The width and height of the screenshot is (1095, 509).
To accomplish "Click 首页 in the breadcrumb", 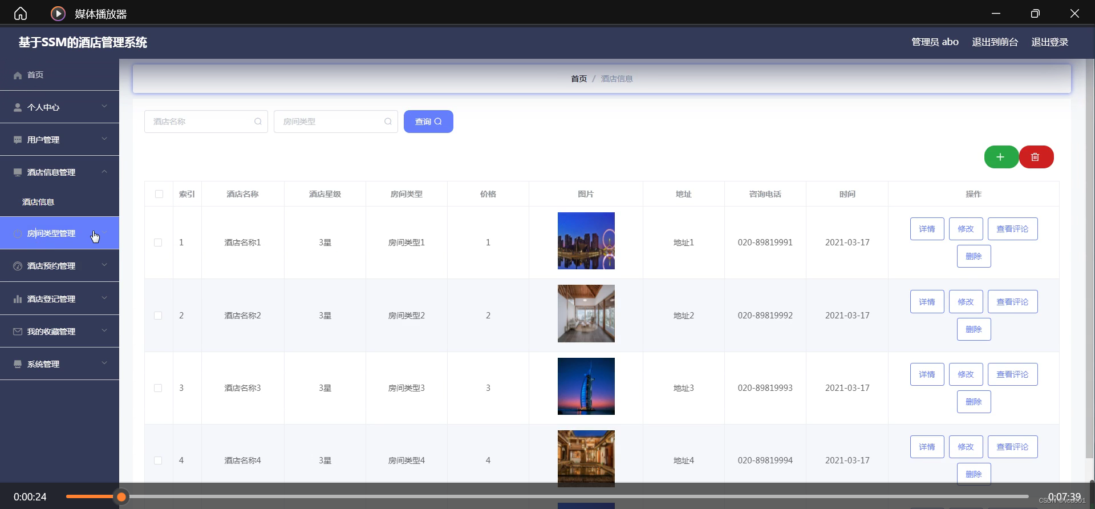I will pyautogui.click(x=579, y=79).
